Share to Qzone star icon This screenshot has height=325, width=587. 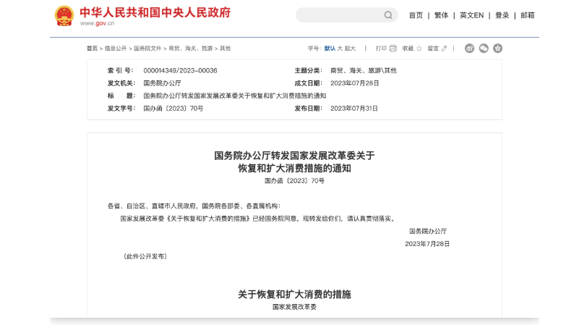[497, 48]
